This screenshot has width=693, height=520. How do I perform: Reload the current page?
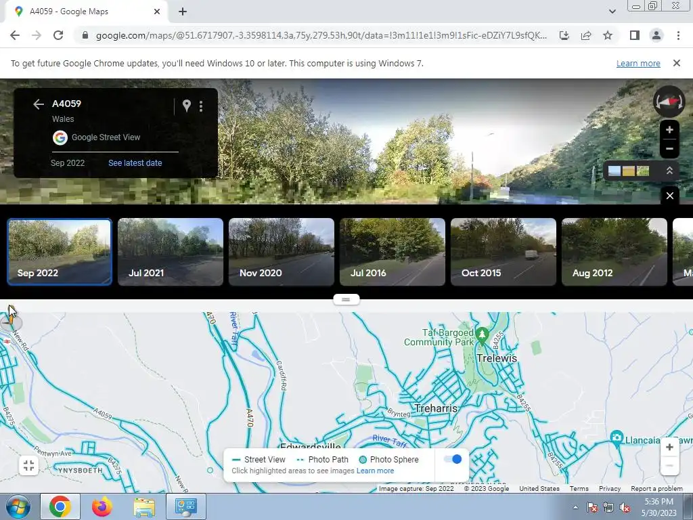(58, 35)
